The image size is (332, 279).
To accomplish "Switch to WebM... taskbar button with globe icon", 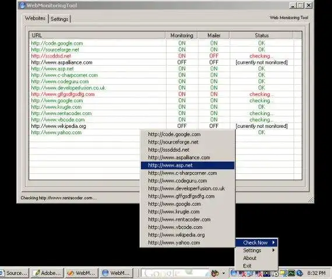I will tap(116, 273).
